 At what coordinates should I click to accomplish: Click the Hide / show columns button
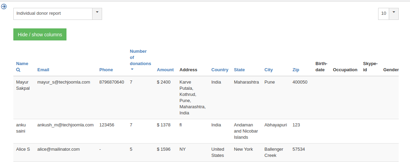coord(40,35)
